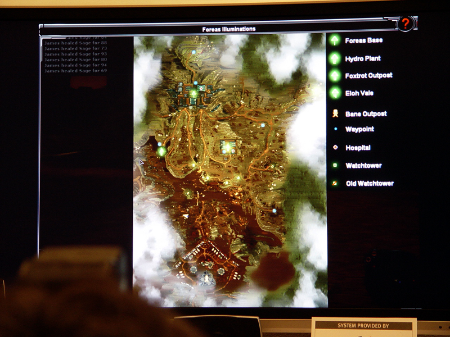Click the Bane Outpost figure icon
The image size is (450, 337).
click(x=335, y=113)
